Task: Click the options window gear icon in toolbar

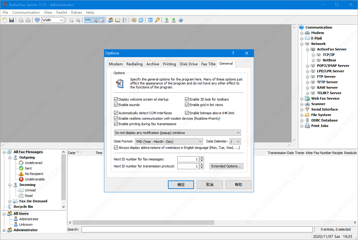Action: [x=150, y=20]
